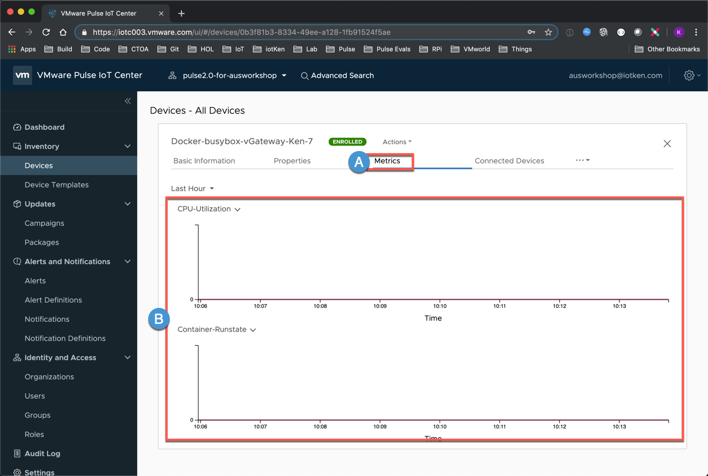Screen dimensions: 708x476
Task: Close the device detail panel with X
Action: (667, 144)
